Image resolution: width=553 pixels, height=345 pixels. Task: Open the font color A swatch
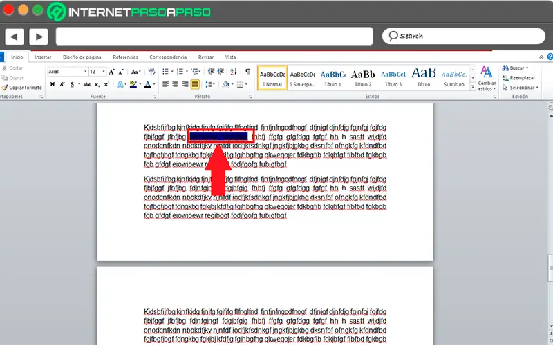click(147, 84)
